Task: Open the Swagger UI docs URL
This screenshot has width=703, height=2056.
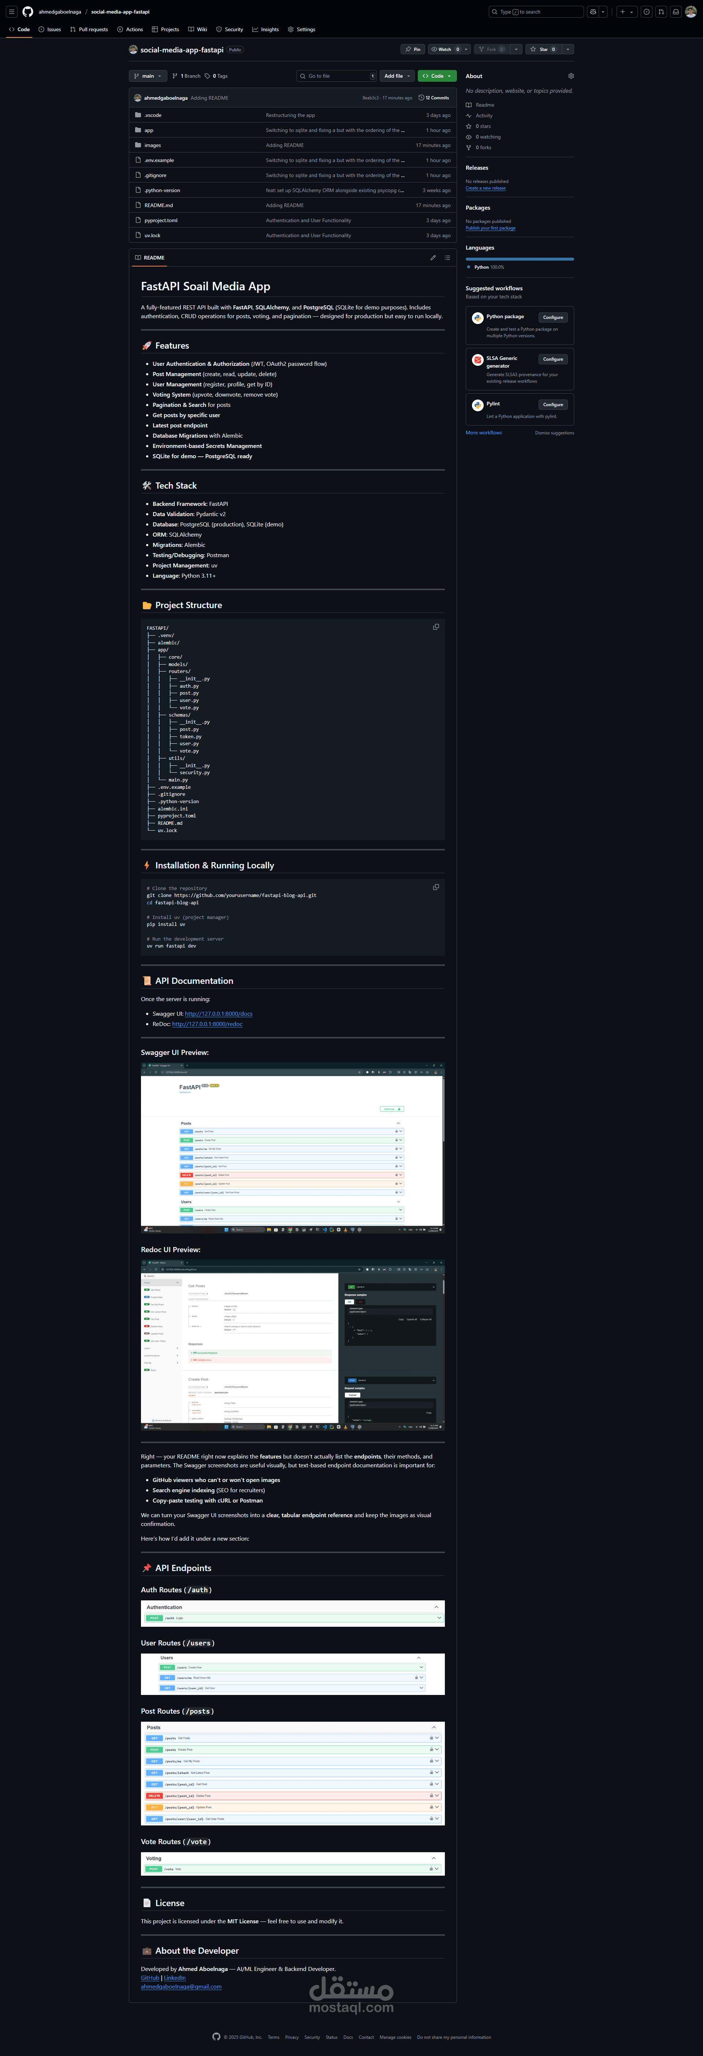Action: pos(218,1014)
